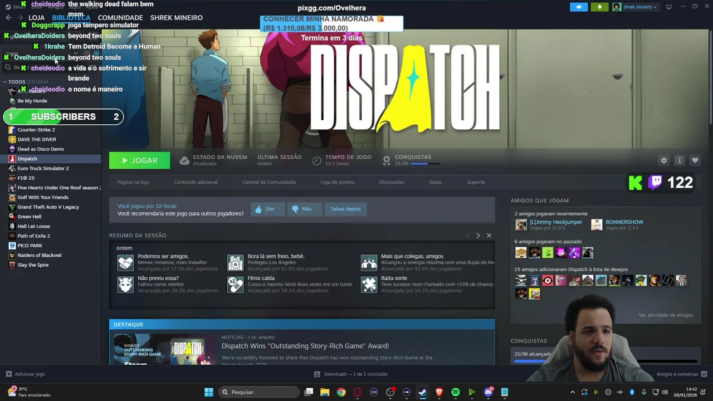Open Downloads status at bottom bar
This screenshot has width=713, height=401.
click(x=350, y=374)
